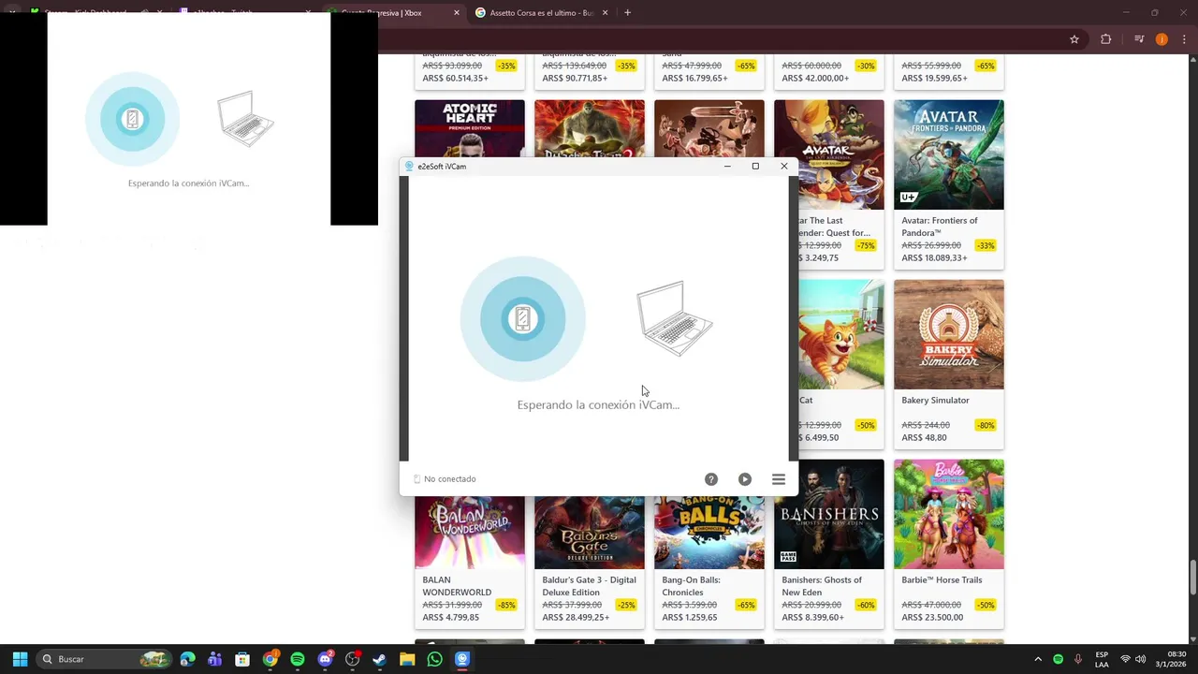Click 'Baldur's Gate 3 - Digital Deluxe Edition' title
Image resolution: width=1198 pixels, height=674 pixels.
click(589, 586)
